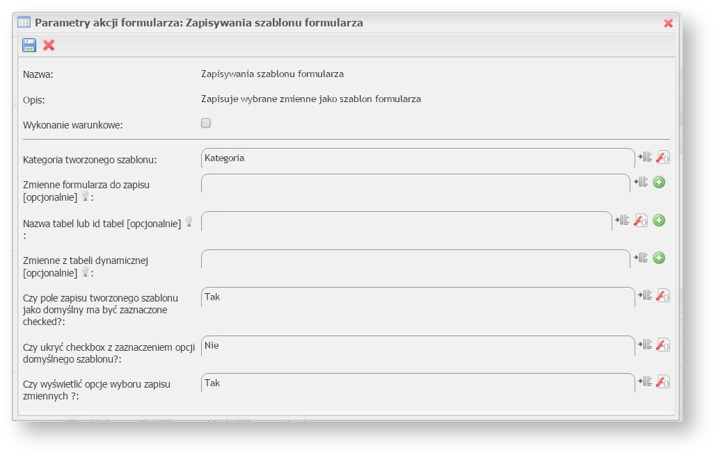Open function editor for Nazwa tabel row

(641, 220)
